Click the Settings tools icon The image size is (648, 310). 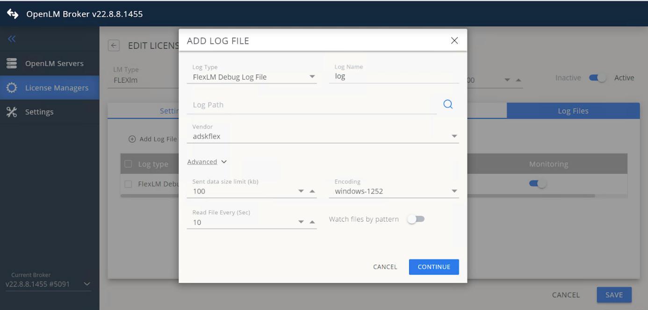click(x=12, y=112)
